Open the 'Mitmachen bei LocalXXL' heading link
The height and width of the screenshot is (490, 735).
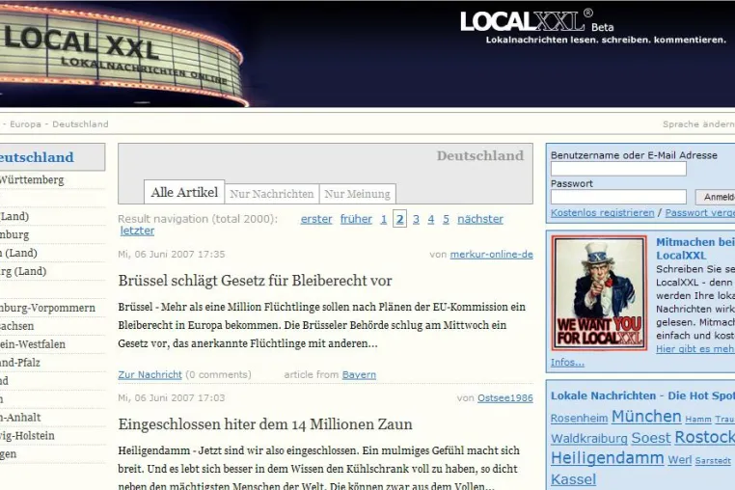tap(695, 249)
